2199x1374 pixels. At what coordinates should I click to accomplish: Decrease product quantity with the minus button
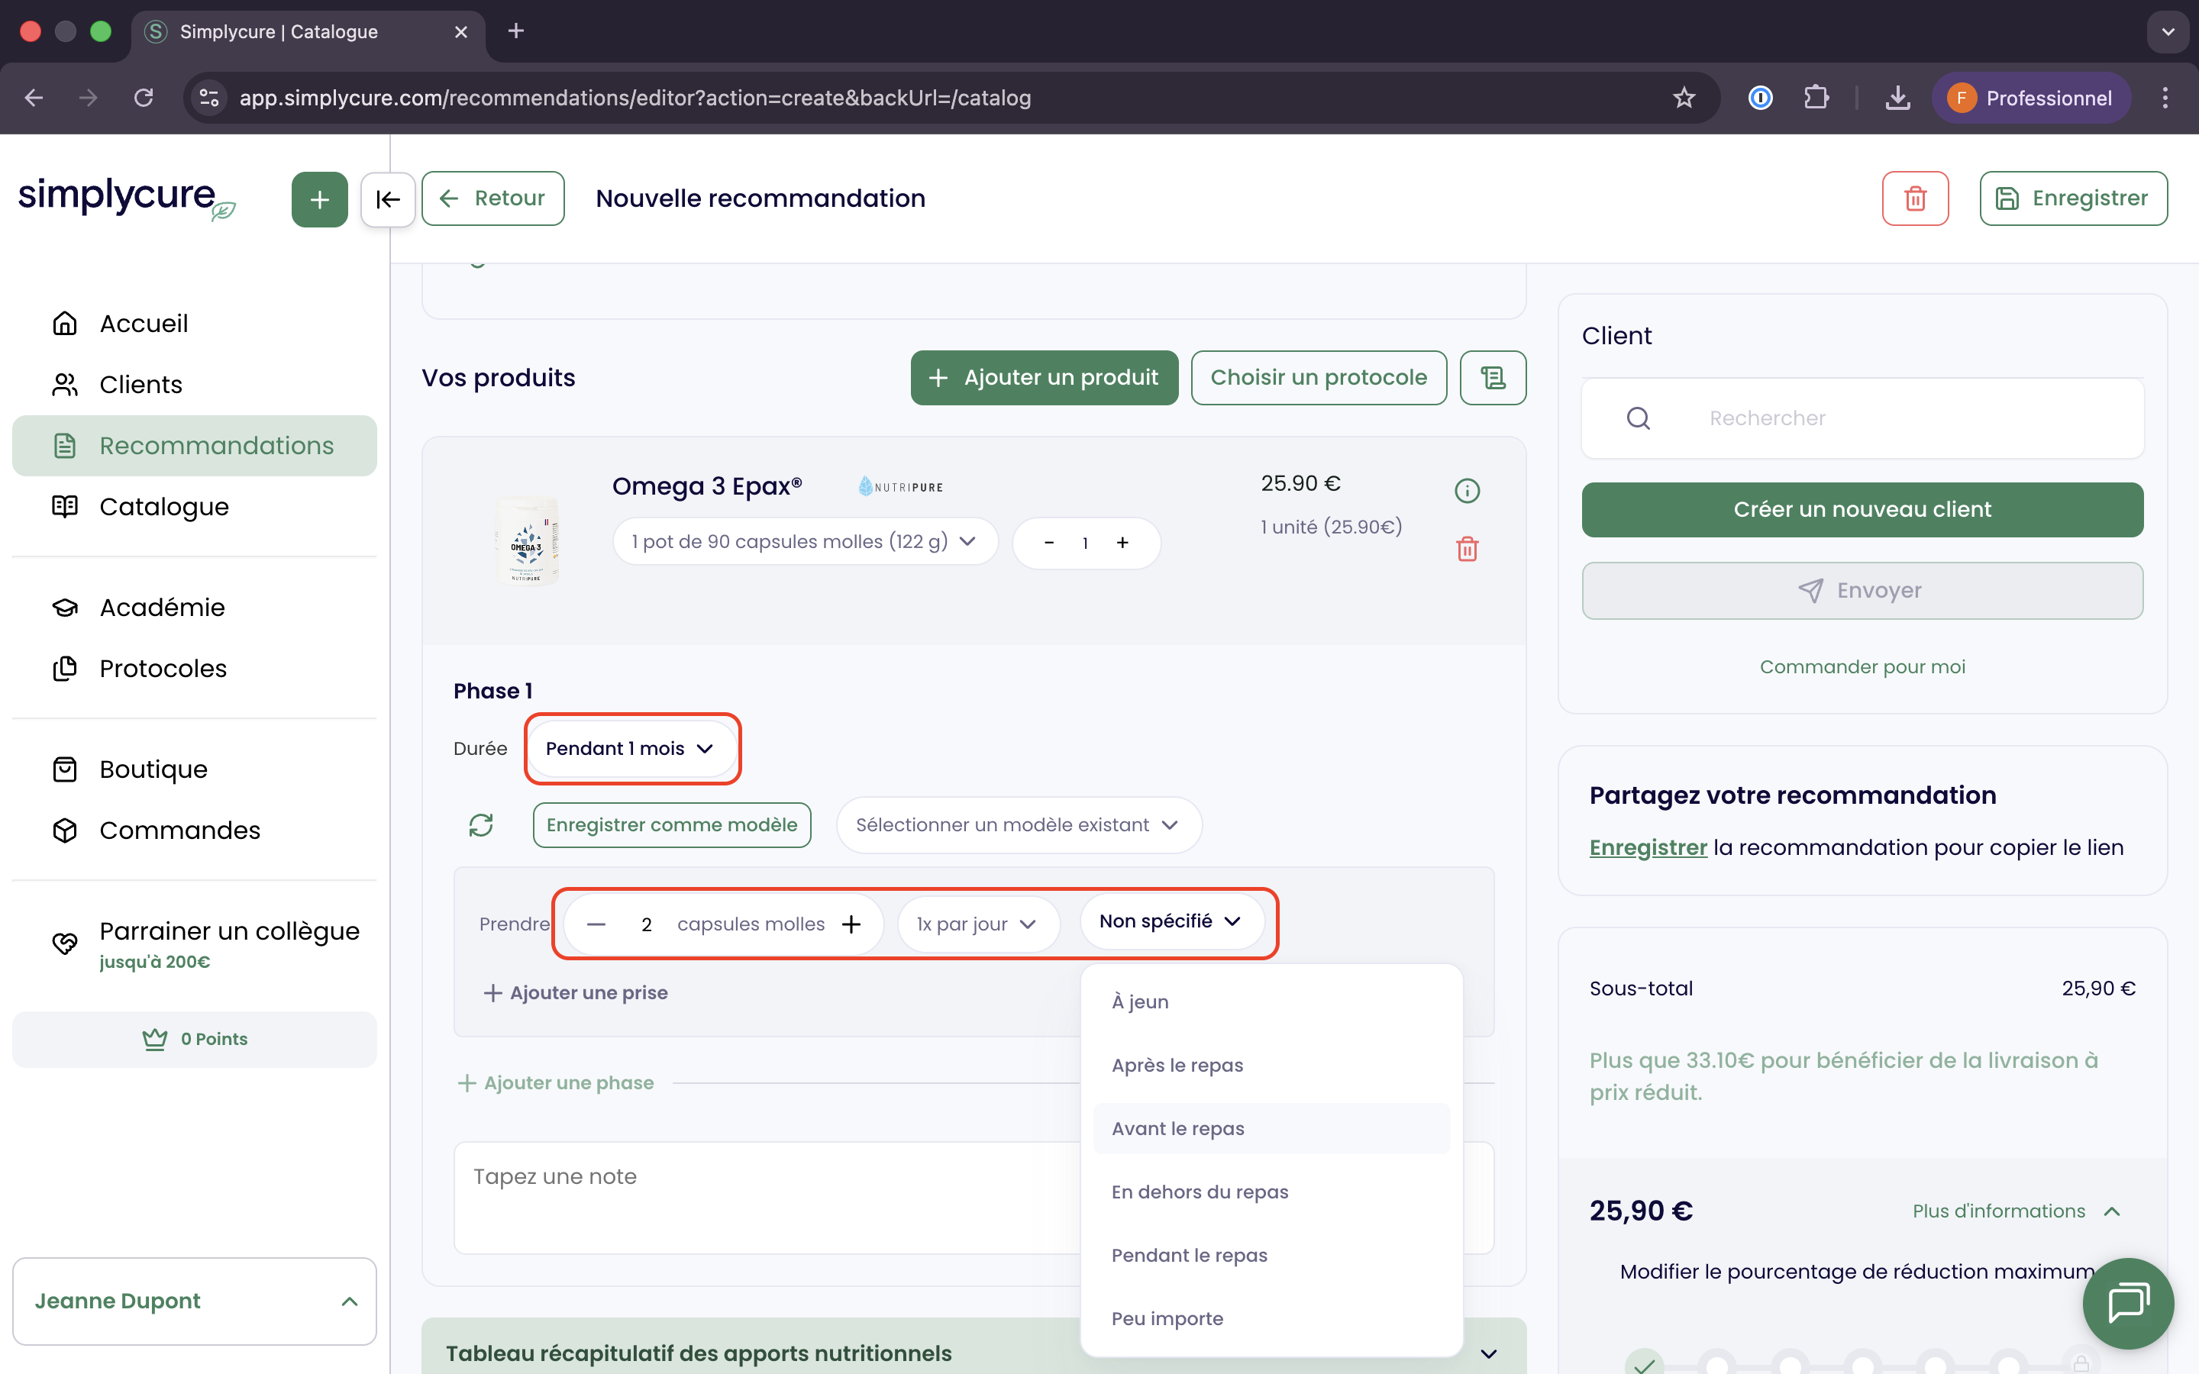(x=1048, y=543)
